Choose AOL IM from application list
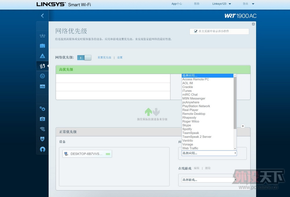Screen dimensions: 290x197 (208, 83)
